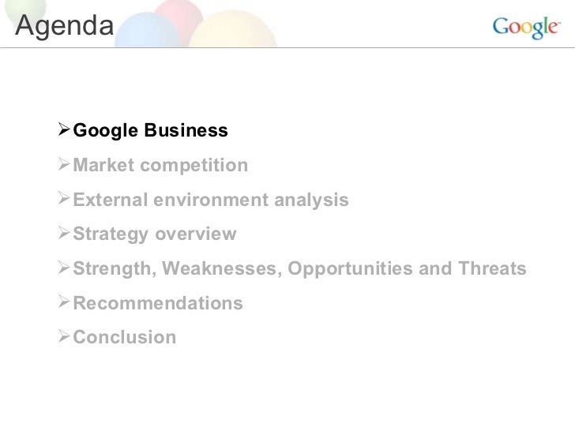Click the arrow bullet beside External environment analysis
Image resolution: width=575 pixels, height=431 pixels.
coord(64,199)
